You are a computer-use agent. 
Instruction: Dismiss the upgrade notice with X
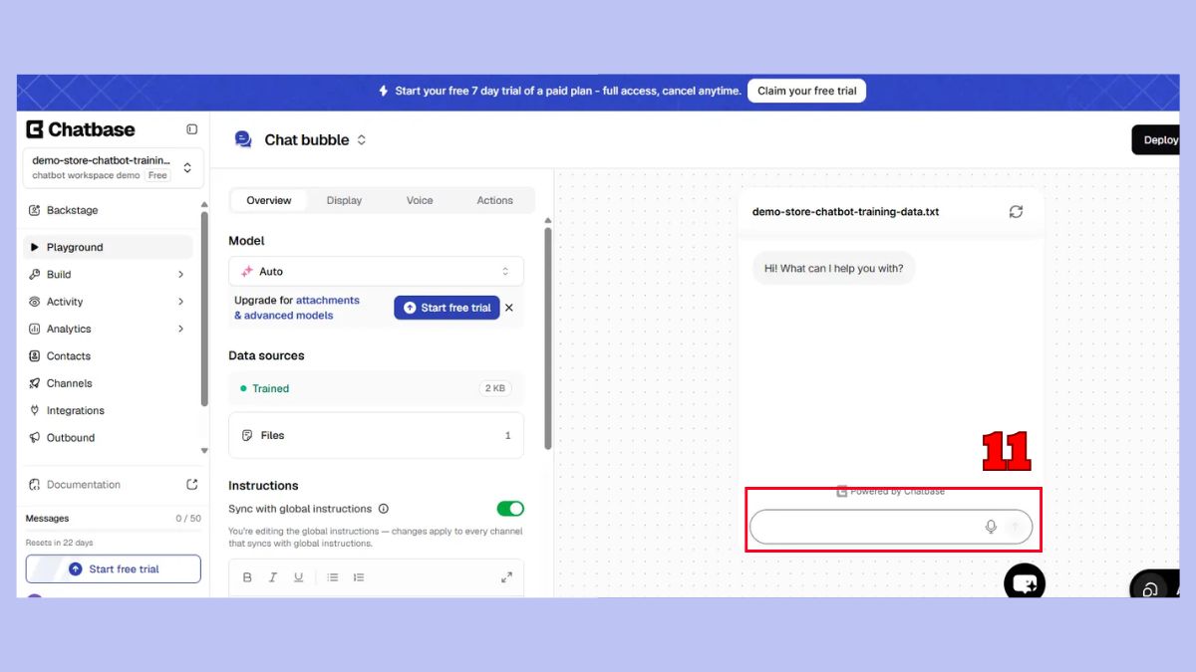[509, 308]
